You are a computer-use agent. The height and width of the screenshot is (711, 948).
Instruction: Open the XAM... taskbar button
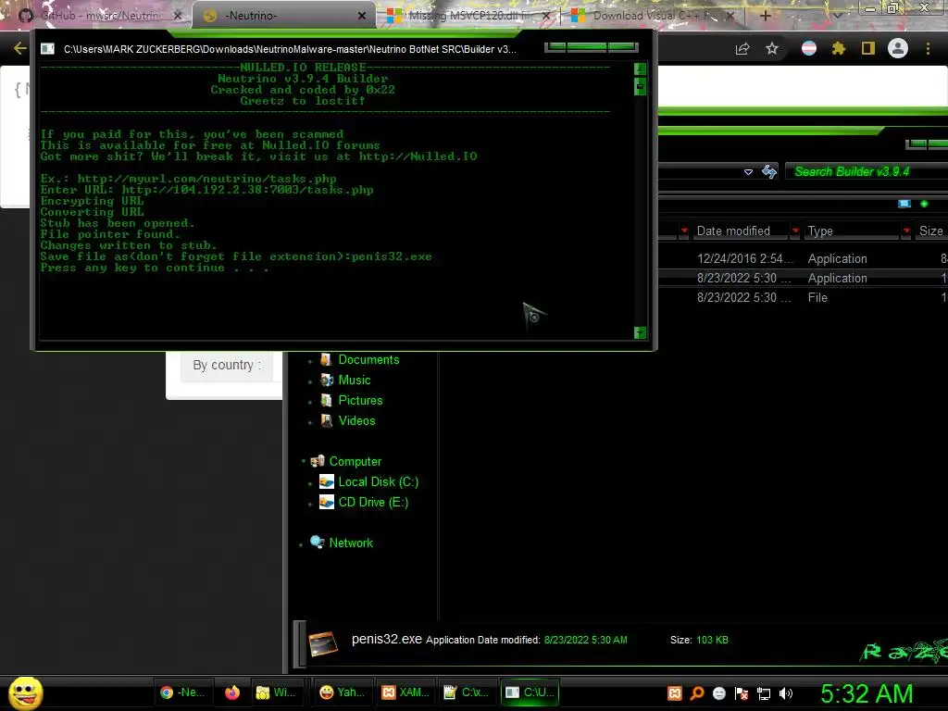click(x=405, y=692)
